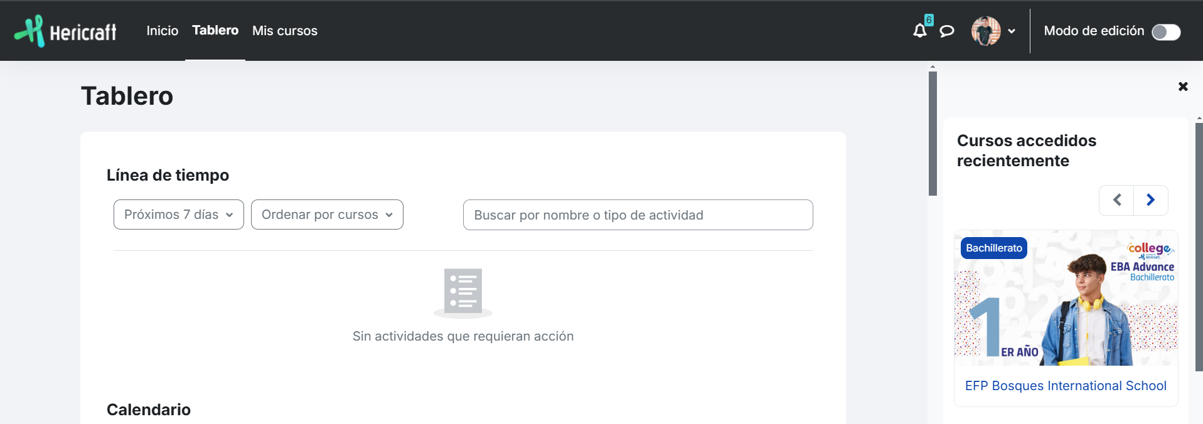1203x424 pixels.
Task: Open EFP Bosques International School link
Action: coord(1066,386)
